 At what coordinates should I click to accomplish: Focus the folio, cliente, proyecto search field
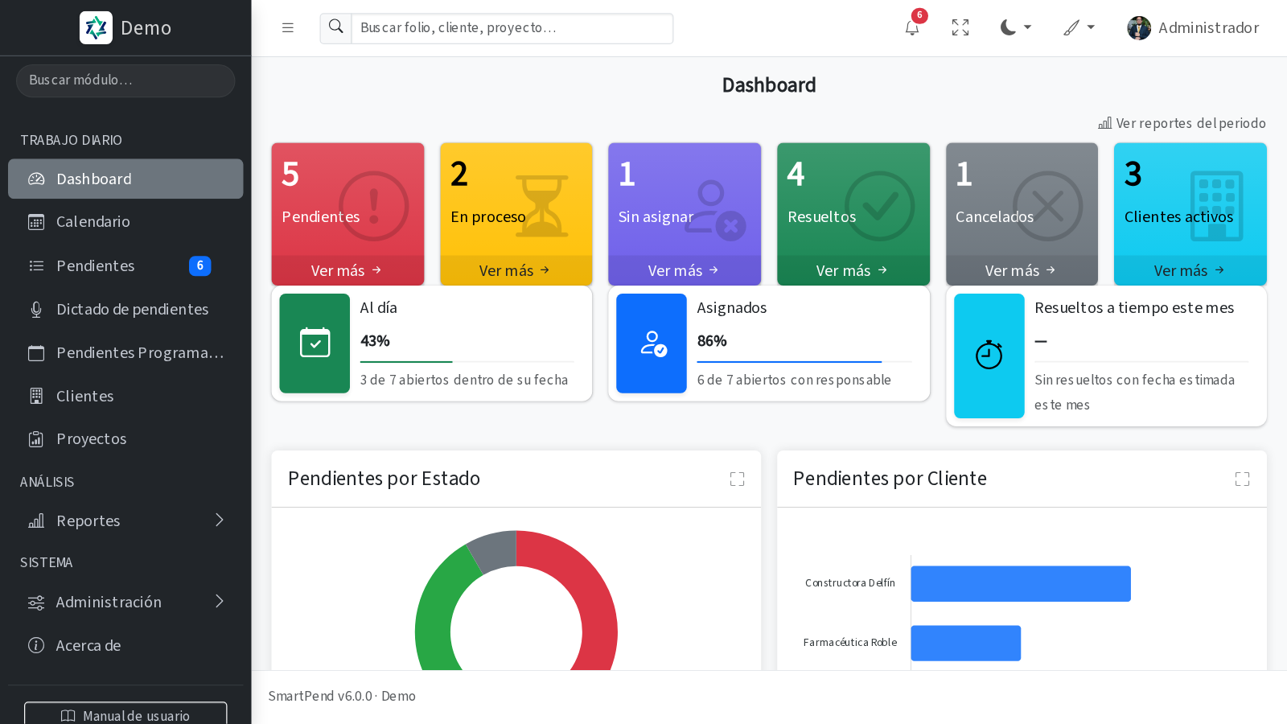[512, 28]
